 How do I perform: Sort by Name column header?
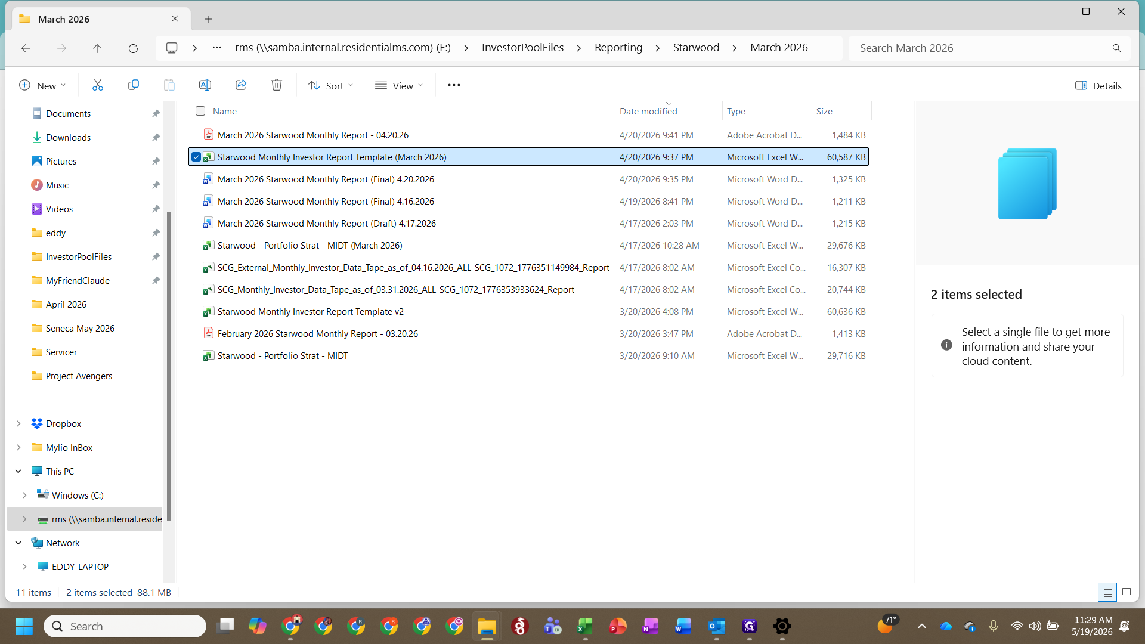coord(225,111)
